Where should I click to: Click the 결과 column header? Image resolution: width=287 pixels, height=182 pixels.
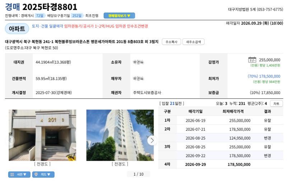[x=267, y=111]
